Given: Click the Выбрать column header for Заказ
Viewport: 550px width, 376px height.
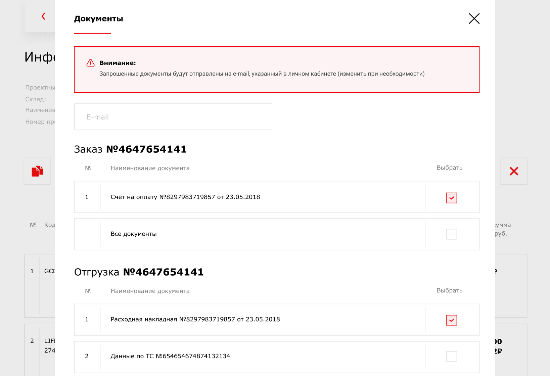Looking at the screenshot, I should click(449, 168).
